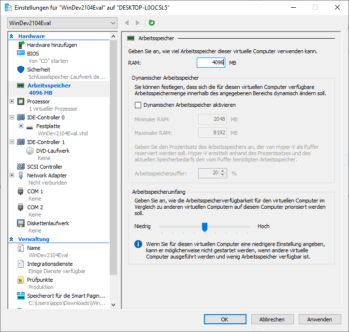Click the OK button
The height and width of the screenshot is (332, 349).
[225, 319]
